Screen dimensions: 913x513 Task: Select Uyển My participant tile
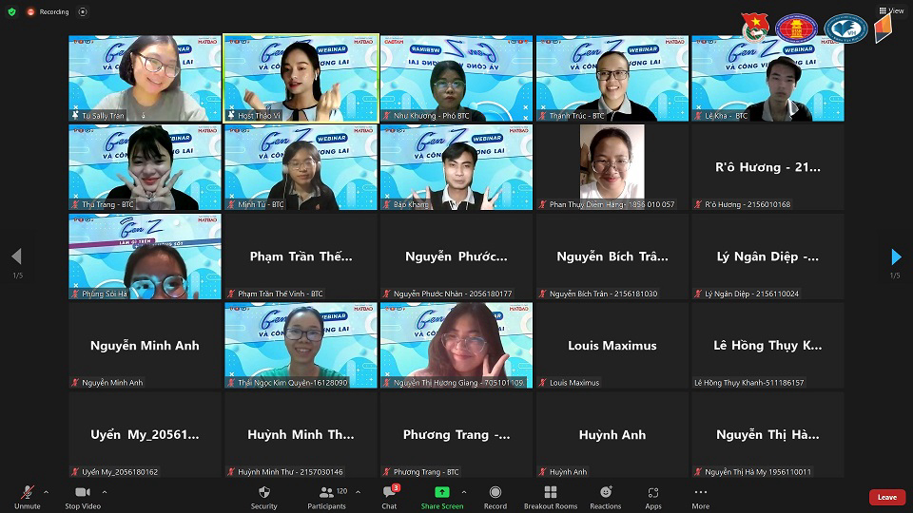145,434
